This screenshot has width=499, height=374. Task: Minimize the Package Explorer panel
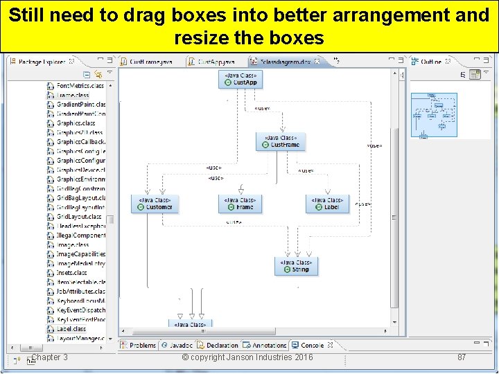[x=100, y=59]
